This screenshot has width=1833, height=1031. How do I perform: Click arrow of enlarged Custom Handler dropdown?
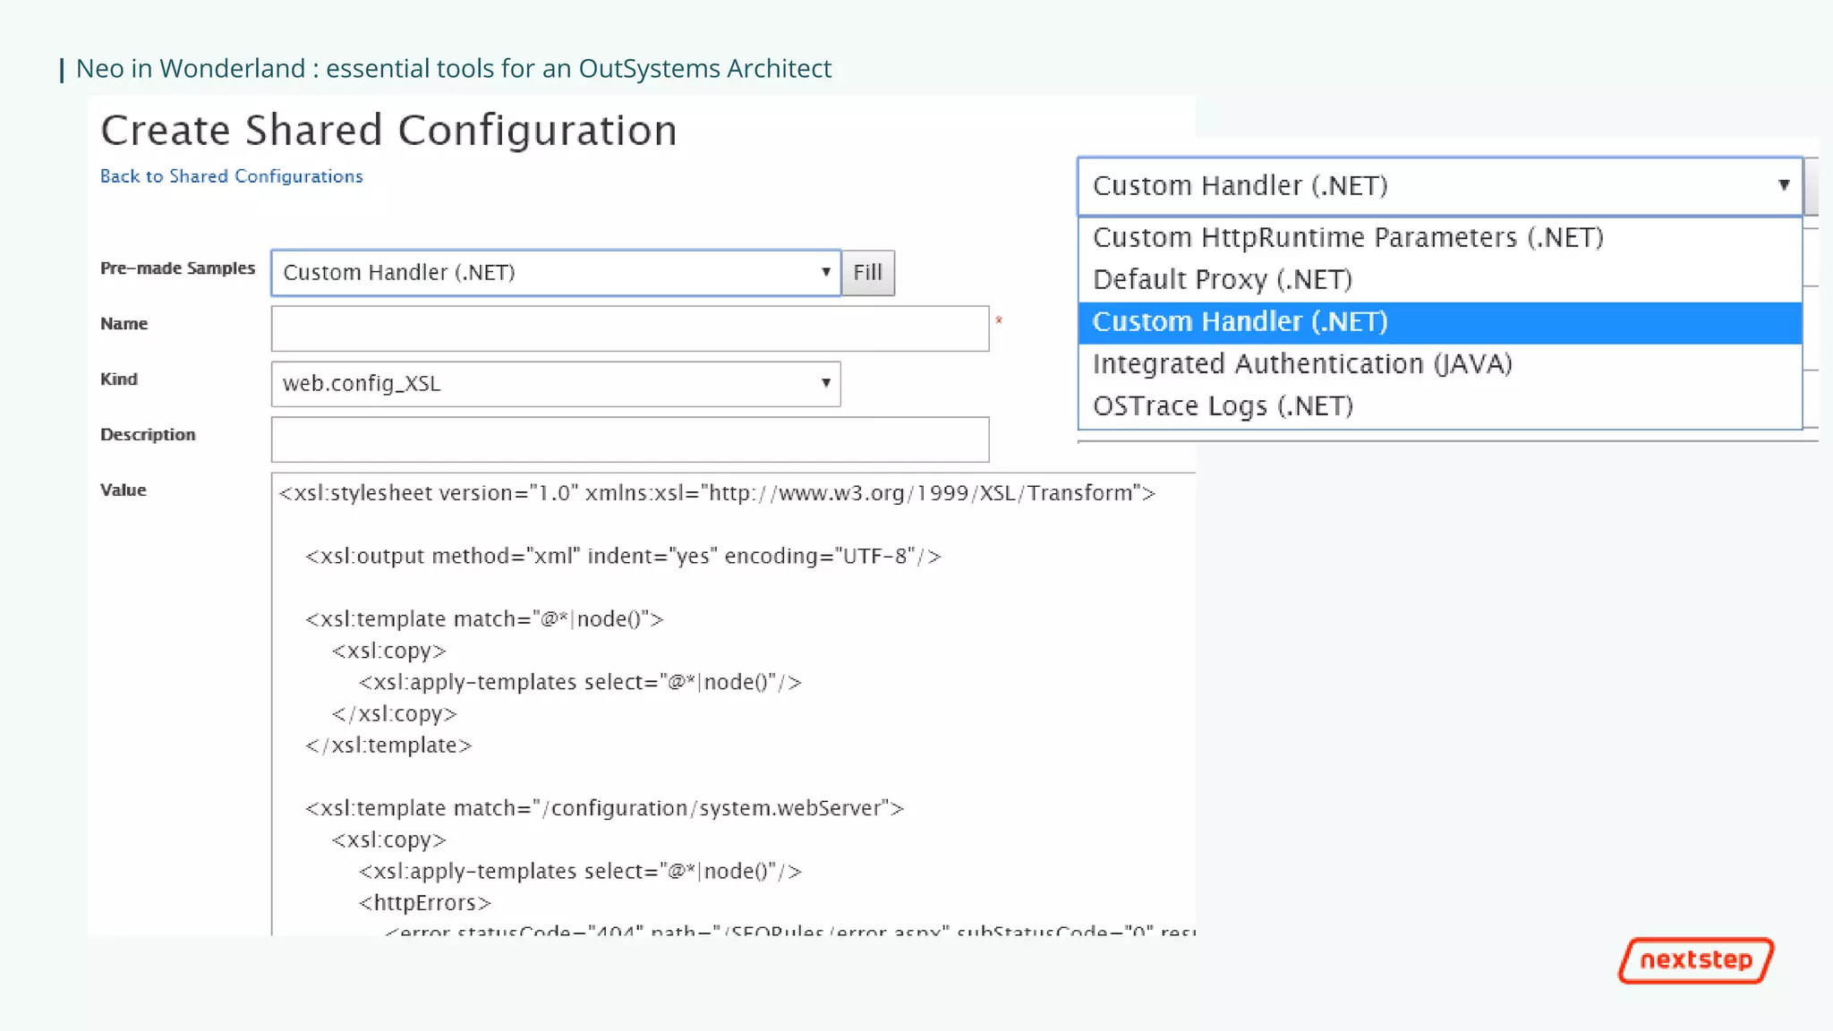(1783, 185)
